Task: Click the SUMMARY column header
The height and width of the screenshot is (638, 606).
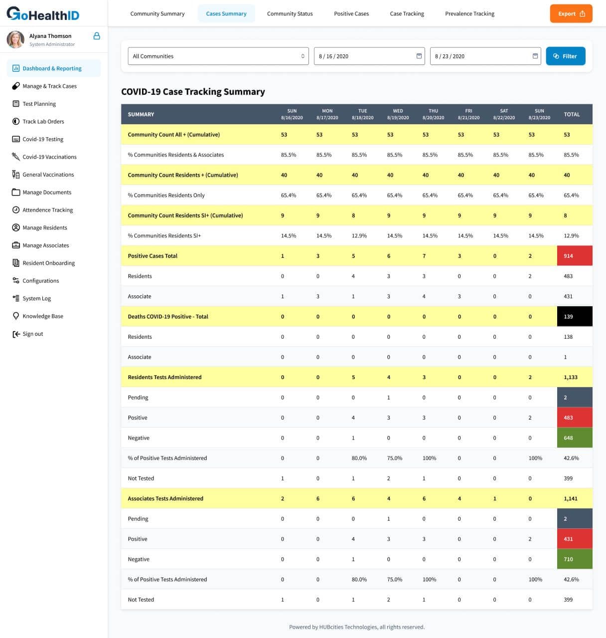Action: (141, 114)
